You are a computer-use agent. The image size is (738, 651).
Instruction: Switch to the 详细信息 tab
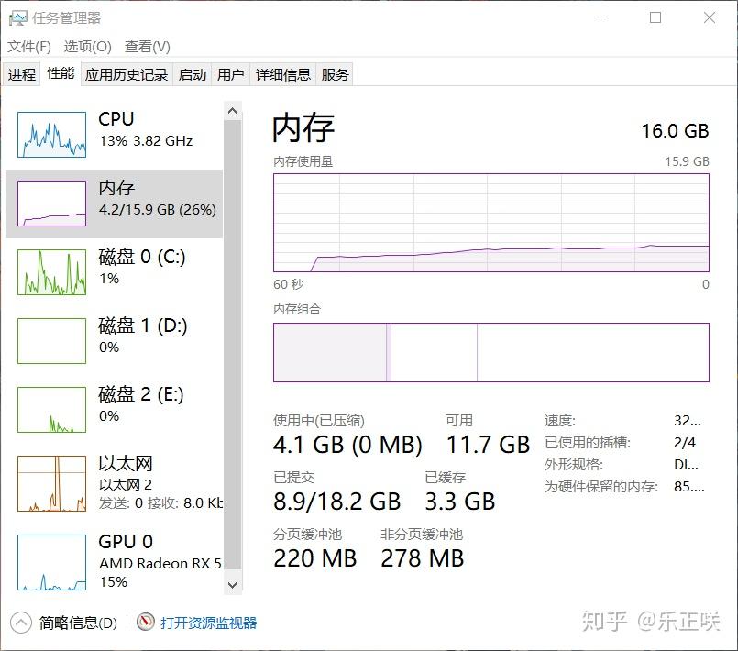(x=283, y=74)
